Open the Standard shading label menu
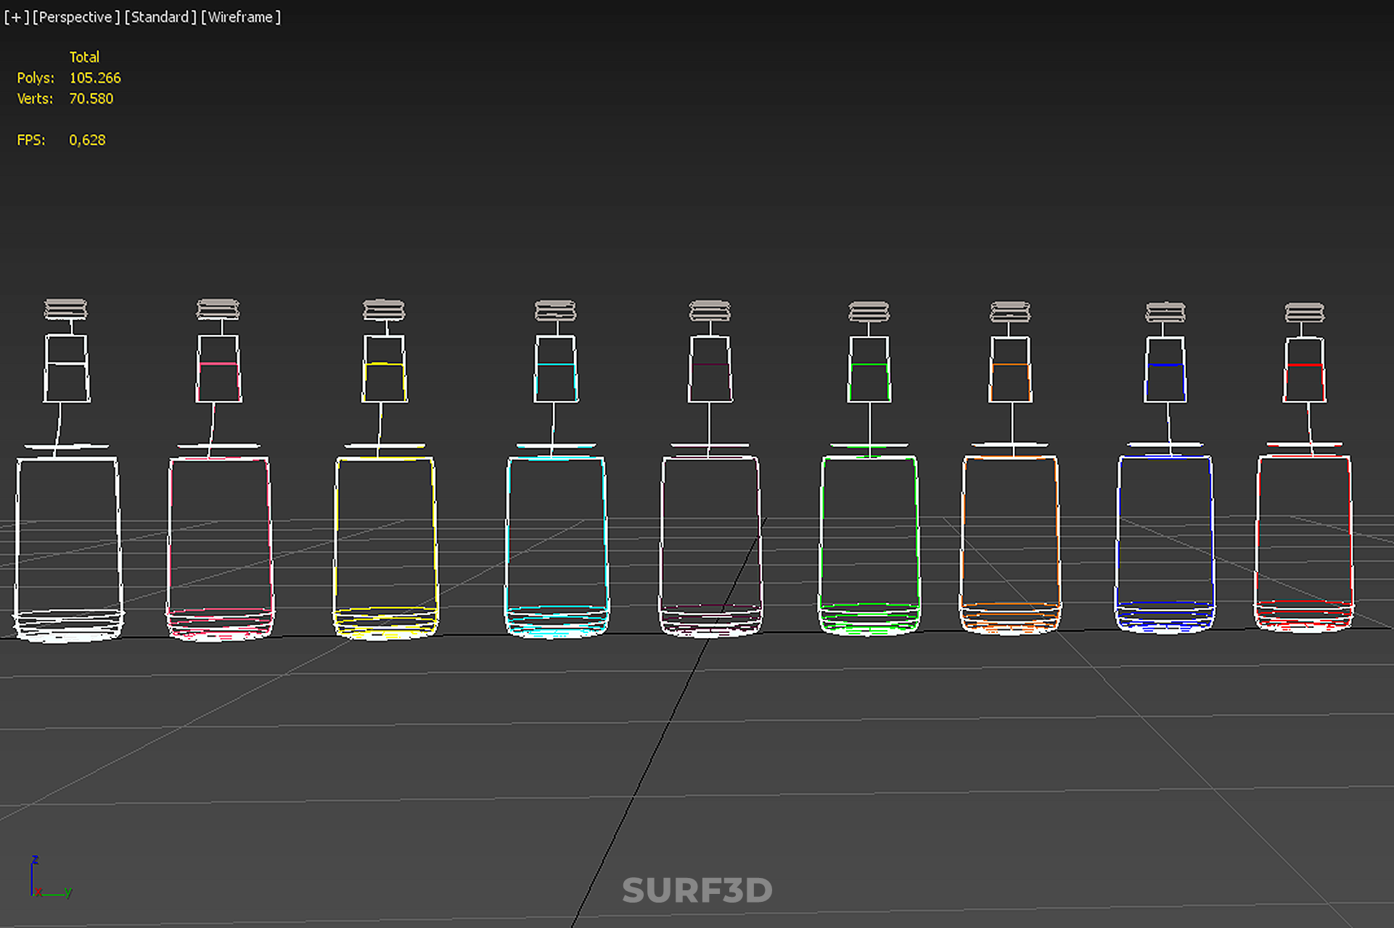The width and height of the screenshot is (1394, 928). tap(160, 17)
